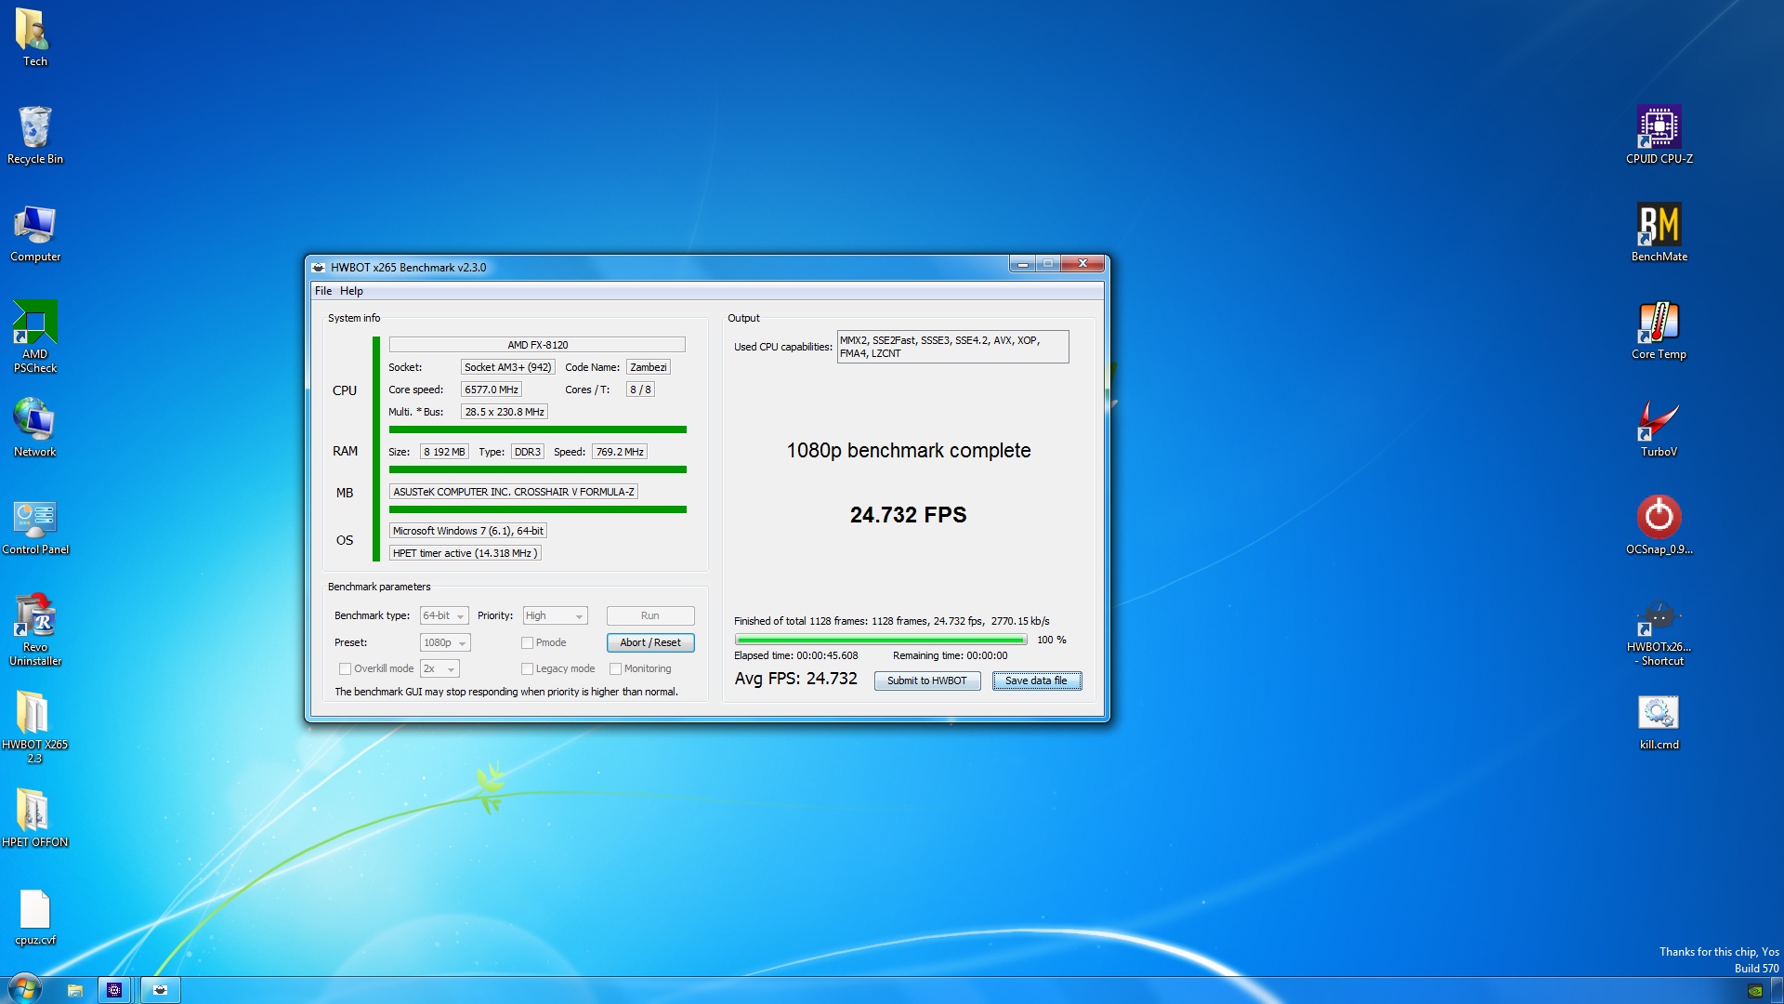
Task: Click the Save data file button
Action: [x=1037, y=680]
